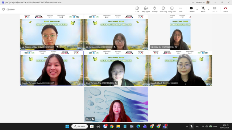232x130 pixels.
Task: Select Đinh Thị Minh Thư video tile
Action: [x=116, y=68]
